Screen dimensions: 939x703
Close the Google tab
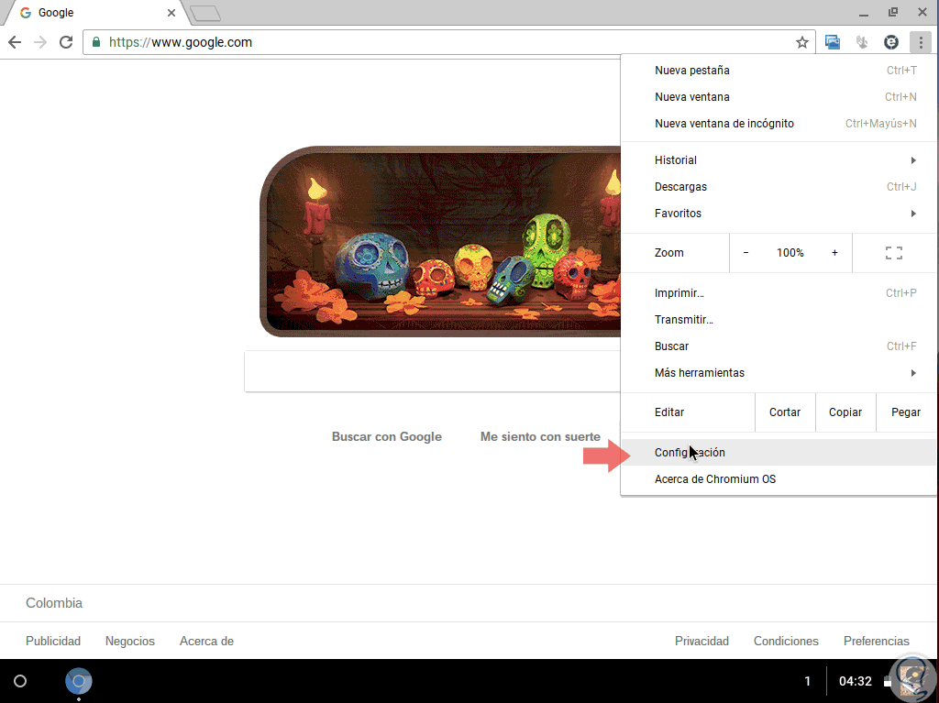tap(171, 13)
